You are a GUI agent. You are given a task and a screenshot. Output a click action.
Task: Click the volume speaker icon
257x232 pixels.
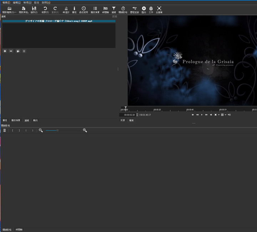229,115
